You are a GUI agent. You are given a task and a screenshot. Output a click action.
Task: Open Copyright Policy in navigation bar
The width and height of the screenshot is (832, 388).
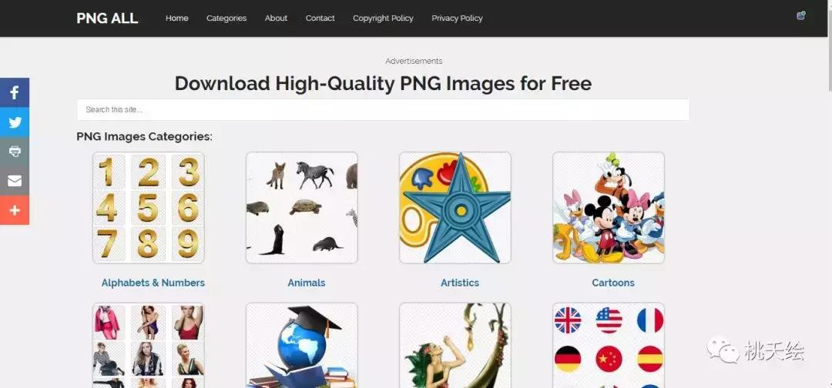(x=383, y=18)
